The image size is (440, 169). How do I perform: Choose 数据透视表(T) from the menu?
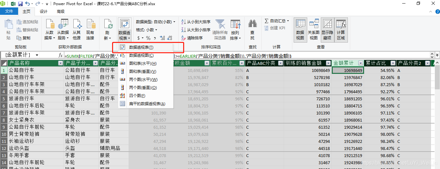tap(146, 47)
